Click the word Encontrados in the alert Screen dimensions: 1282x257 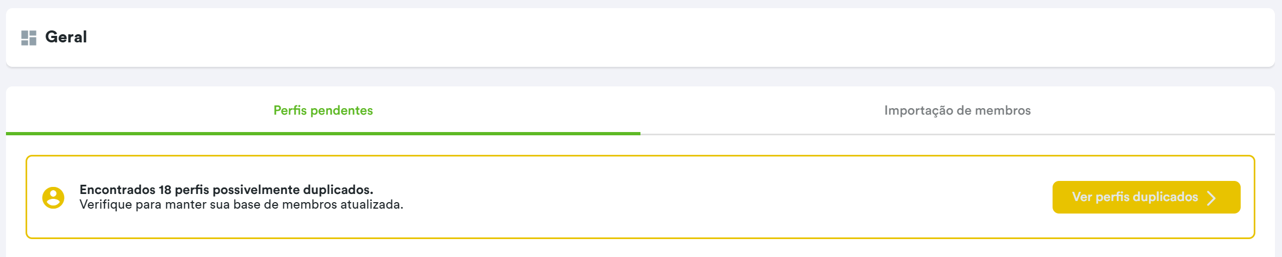point(117,190)
